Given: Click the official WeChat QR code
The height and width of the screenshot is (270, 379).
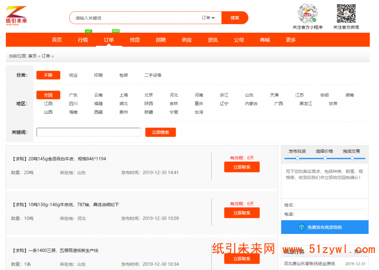Looking at the screenshot, I should (346, 14).
